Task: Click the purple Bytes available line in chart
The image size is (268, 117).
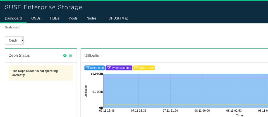Action: coord(186,77)
